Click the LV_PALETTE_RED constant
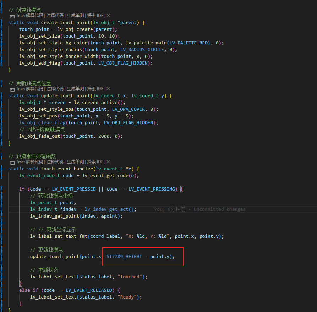Screen dimensions: 317x312 click(188, 43)
